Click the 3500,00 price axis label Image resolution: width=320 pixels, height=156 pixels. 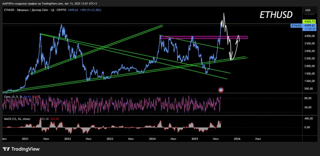pyautogui.click(x=309, y=44)
